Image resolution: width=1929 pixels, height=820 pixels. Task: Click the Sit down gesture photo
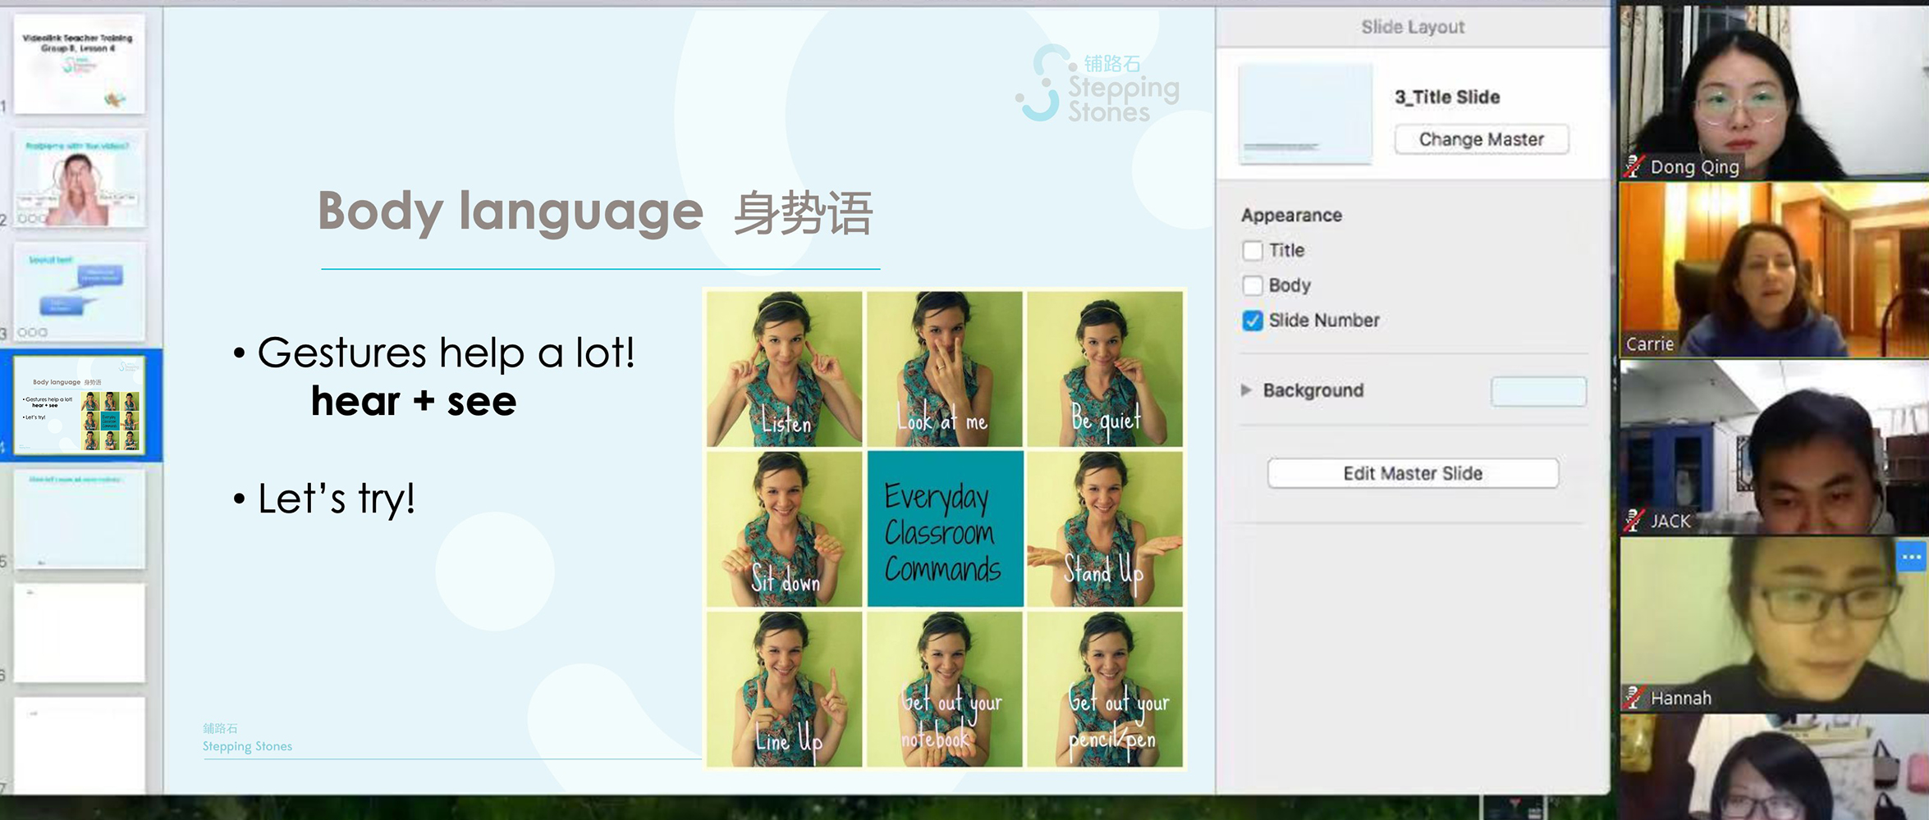tap(784, 529)
